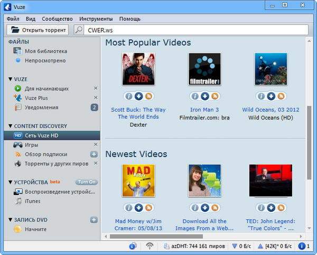Open the Wild Oceans, 03 2012 link
Image resolution: width=317 pixels, height=255 pixels.
coord(271,110)
